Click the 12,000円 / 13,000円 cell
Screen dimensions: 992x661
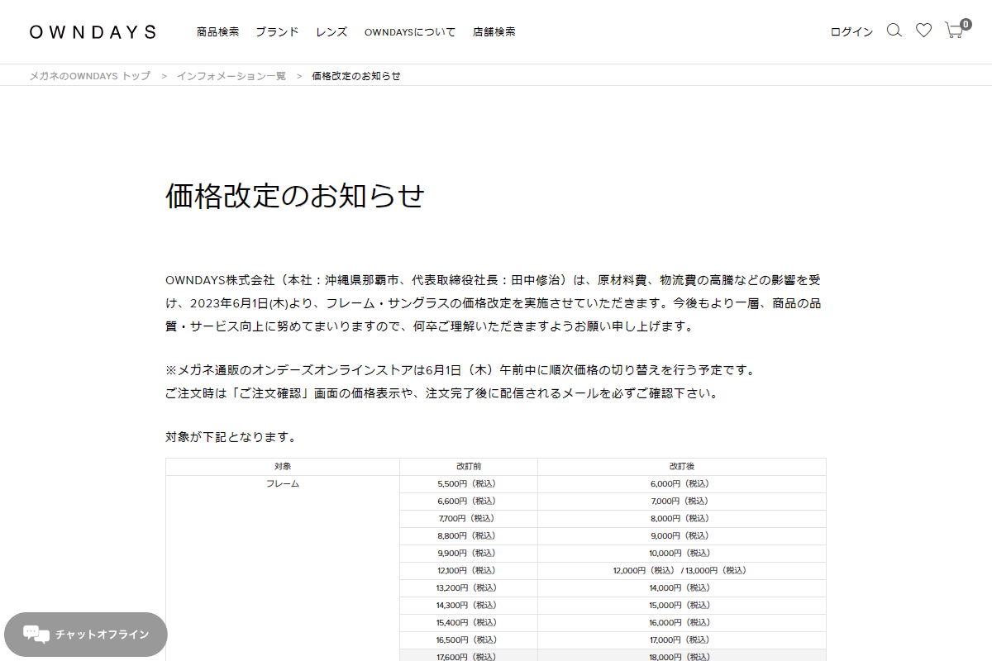tap(682, 570)
